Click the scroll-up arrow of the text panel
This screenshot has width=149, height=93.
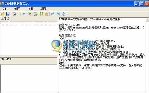pyautogui.click(x=147, y=20)
